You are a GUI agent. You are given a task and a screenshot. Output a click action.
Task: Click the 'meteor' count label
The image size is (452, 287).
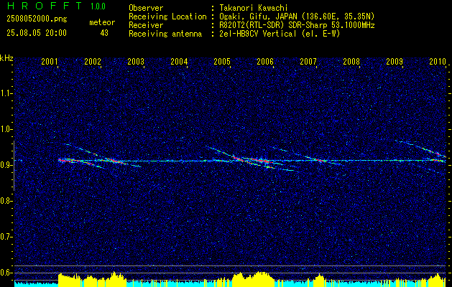click(102, 22)
